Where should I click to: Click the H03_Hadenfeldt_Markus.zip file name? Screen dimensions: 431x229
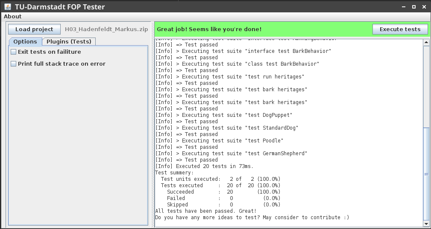[106, 29]
